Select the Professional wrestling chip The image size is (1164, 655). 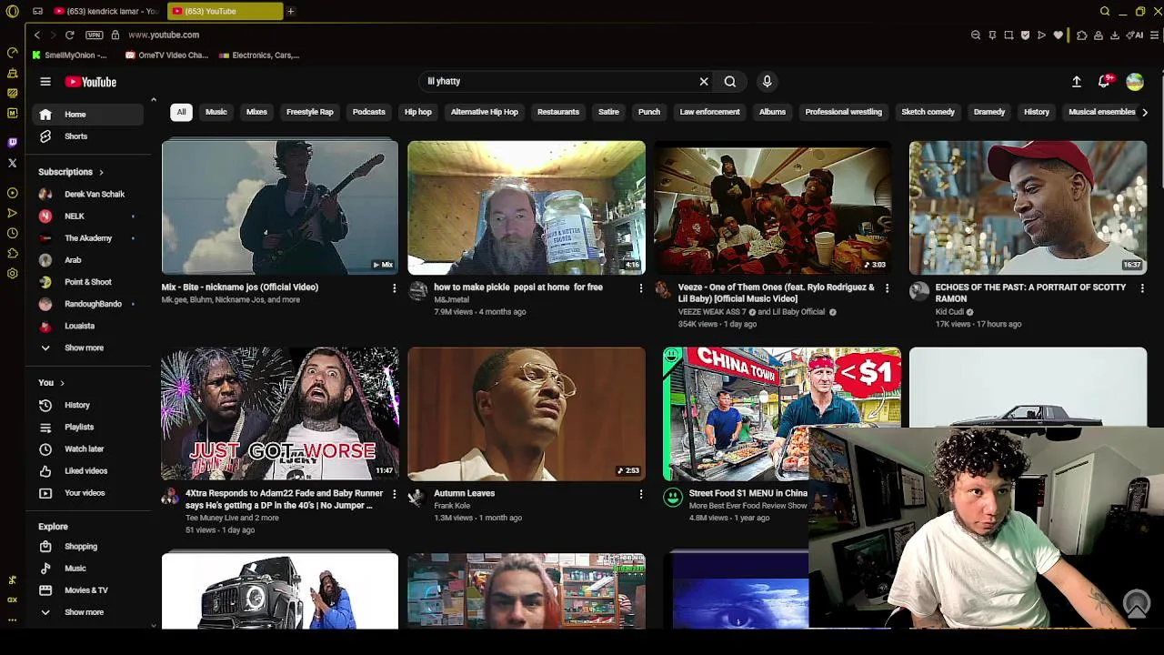[x=843, y=112]
